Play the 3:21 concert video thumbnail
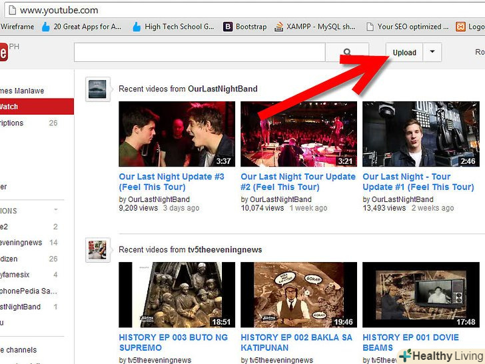This screenshot has height=364, width=485. point(298,134)
